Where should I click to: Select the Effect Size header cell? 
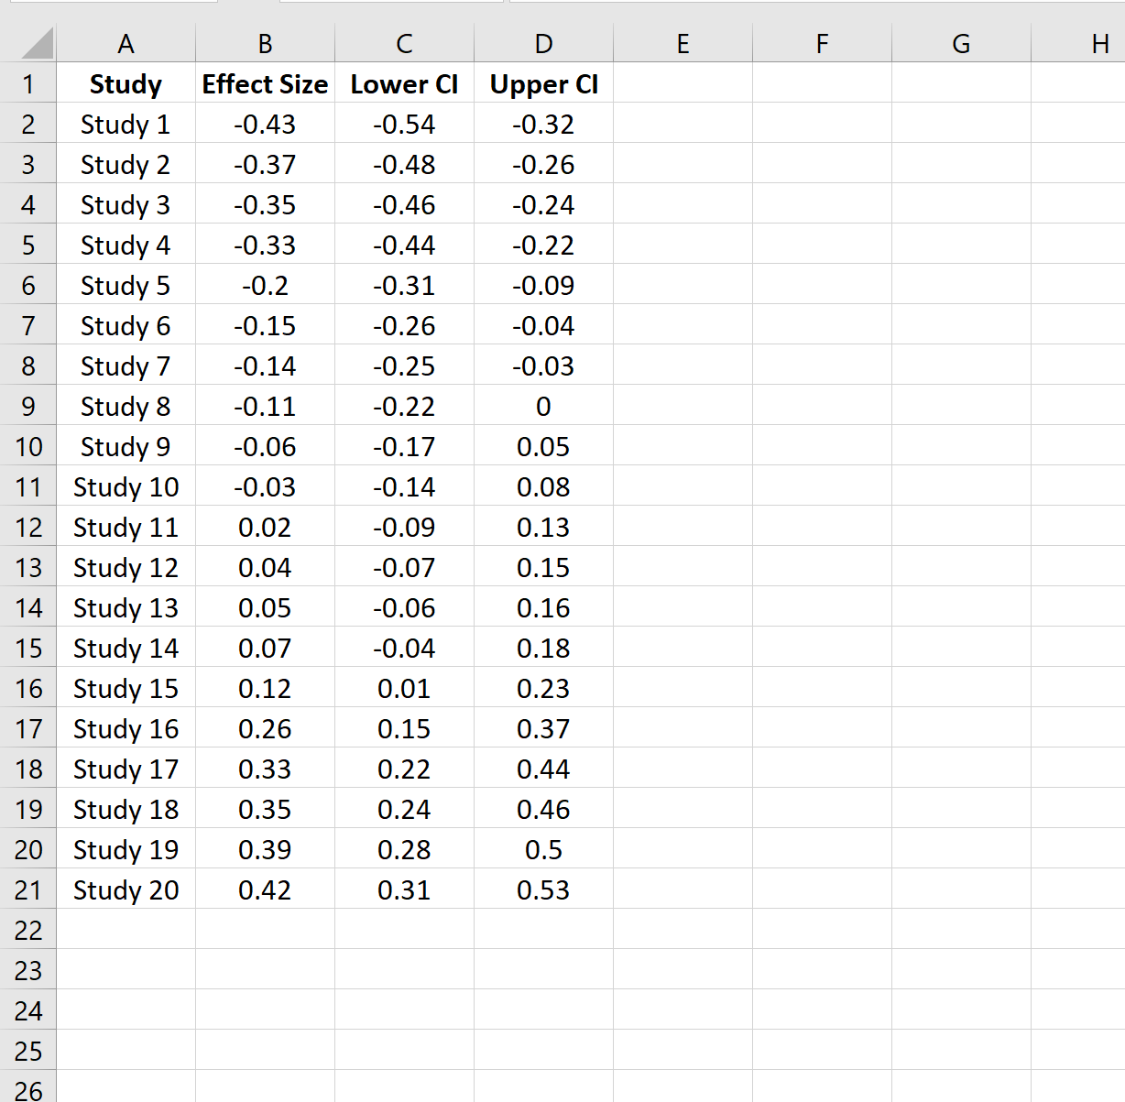coord(265,83)
